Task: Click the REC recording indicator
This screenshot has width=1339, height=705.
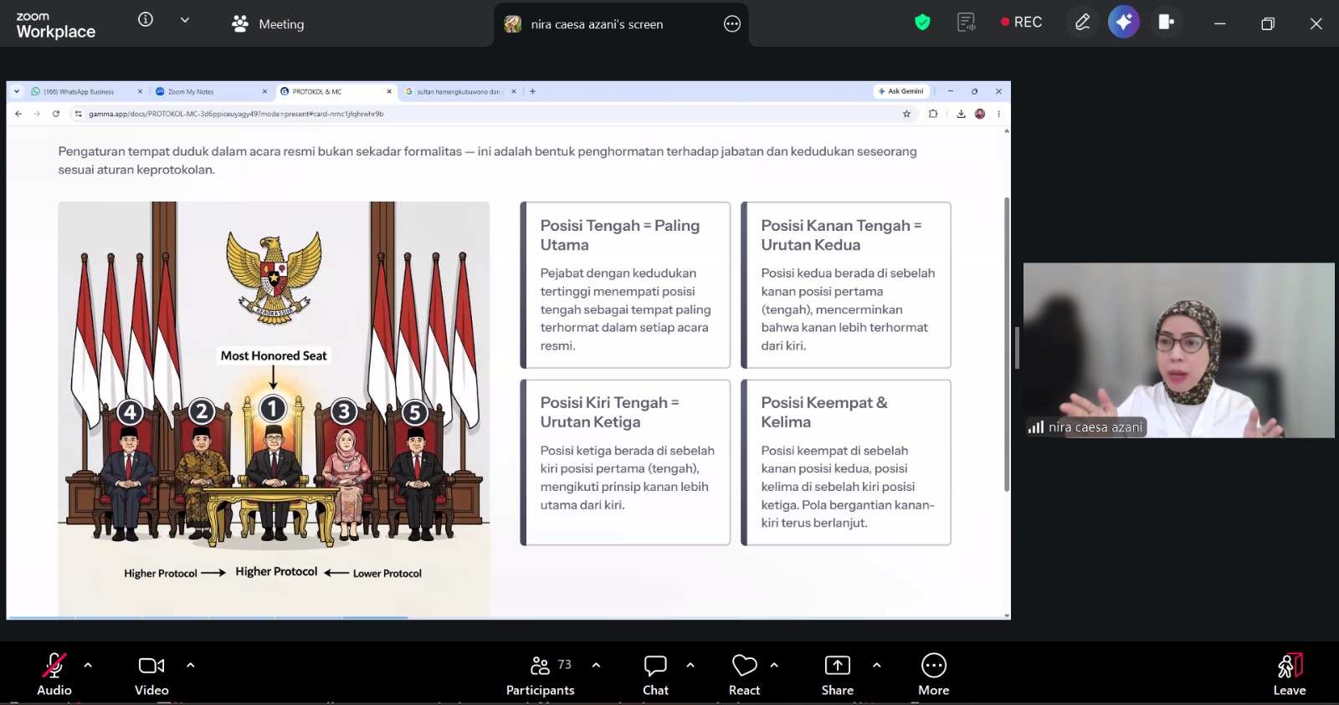Action: point(1021,23)
